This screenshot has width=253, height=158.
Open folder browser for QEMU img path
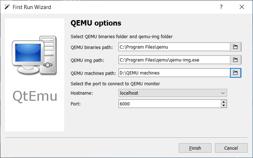(x=235, y=60)
